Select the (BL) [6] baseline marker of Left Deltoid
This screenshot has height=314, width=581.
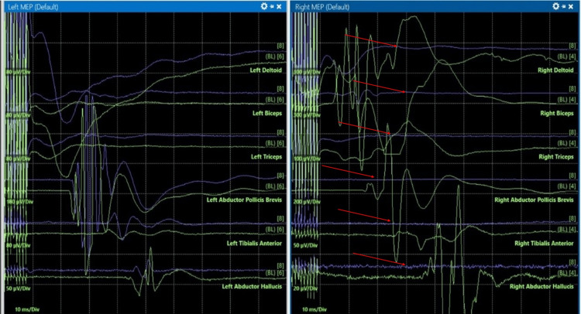(x=274, y=56)
